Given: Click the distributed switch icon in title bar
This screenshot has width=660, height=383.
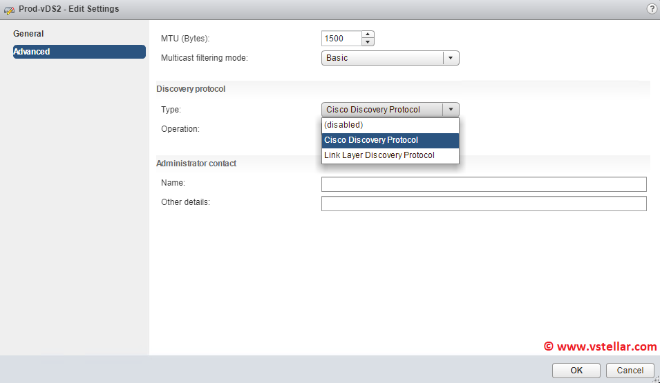Looking at the screenshot, I should [x=9, y=10].
